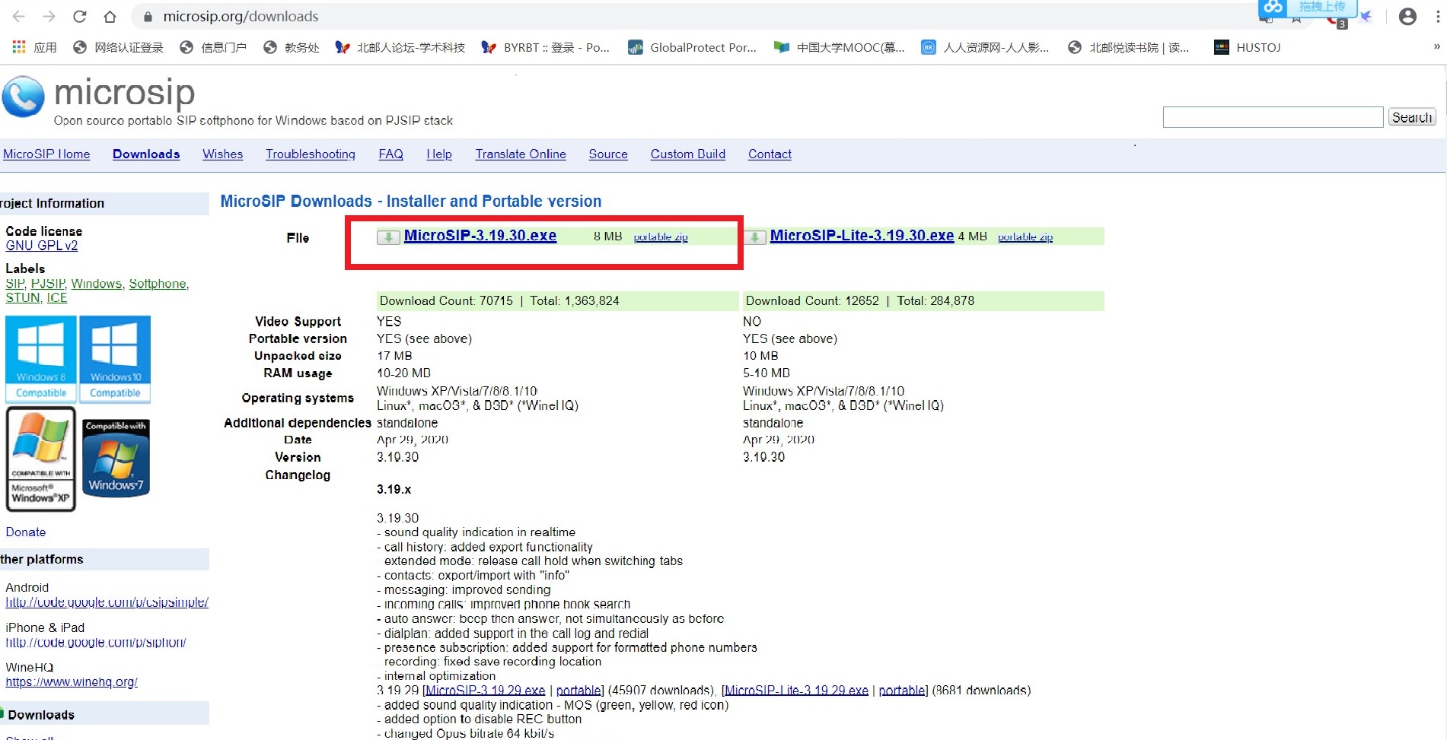Open the winehq.org link

72,682
